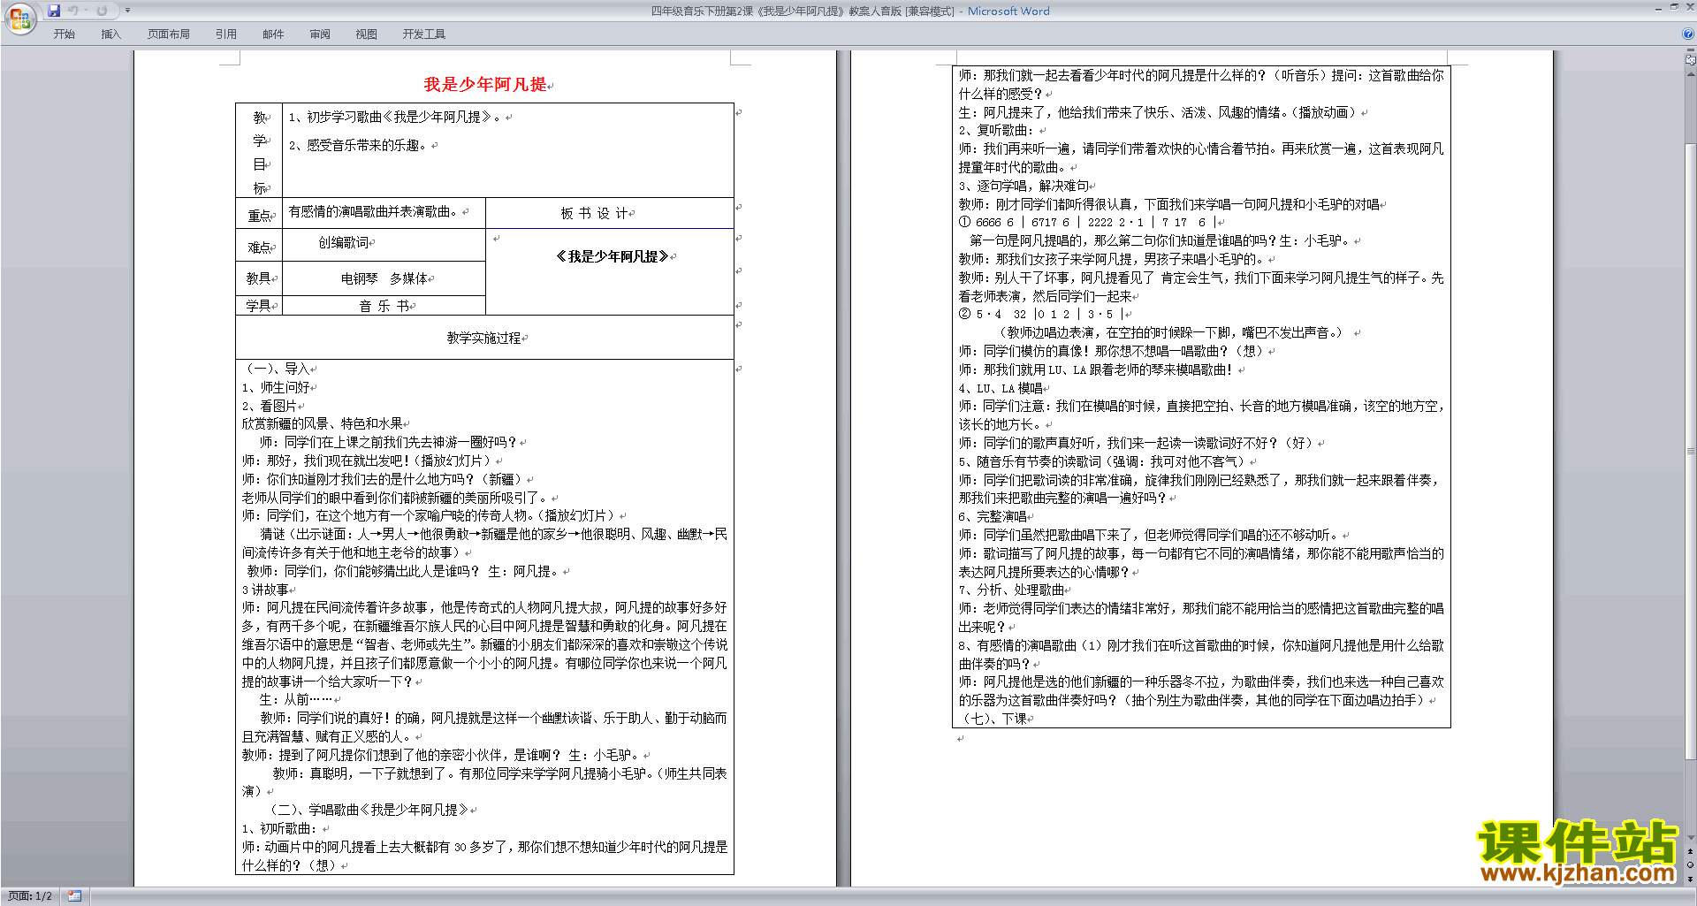1697x906 pixels.
Task: Click the 页面: 1/2 status bar indicator
Action: pyautogui.click(x=30, y=896)
